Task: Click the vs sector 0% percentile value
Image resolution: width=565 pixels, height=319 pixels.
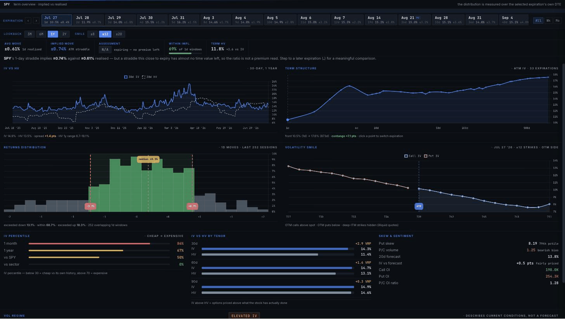Action: coord(181,264)
